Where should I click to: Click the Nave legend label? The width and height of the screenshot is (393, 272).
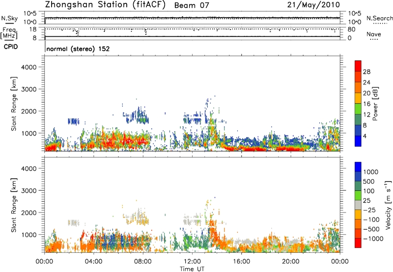coord(374,34)
